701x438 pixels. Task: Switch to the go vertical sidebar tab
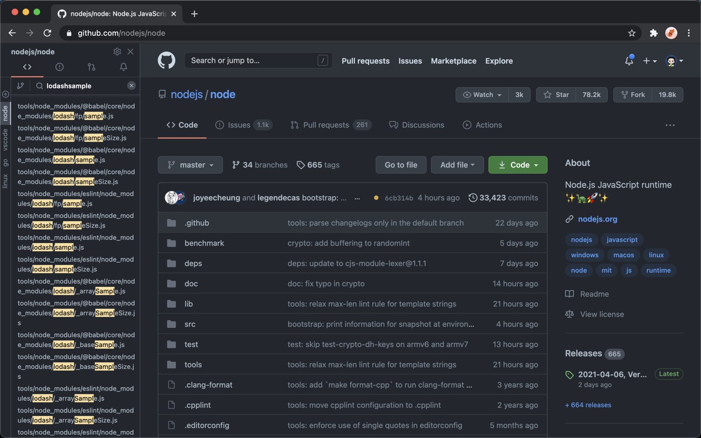5,163
